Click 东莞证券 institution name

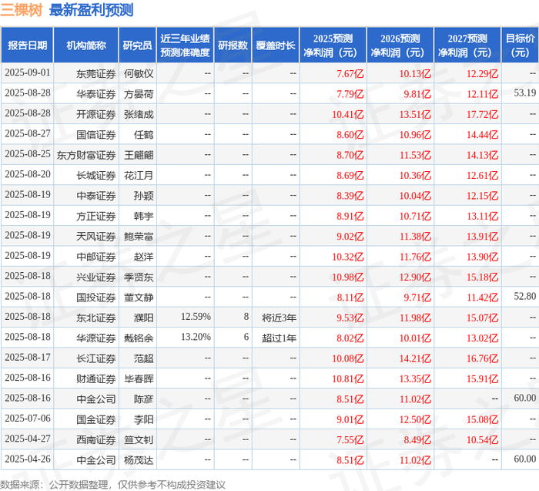click(96, 74)
